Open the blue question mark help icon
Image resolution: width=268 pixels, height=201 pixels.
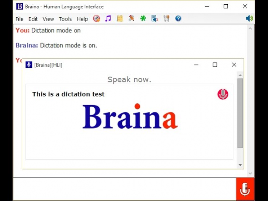[x=178, y=18]
